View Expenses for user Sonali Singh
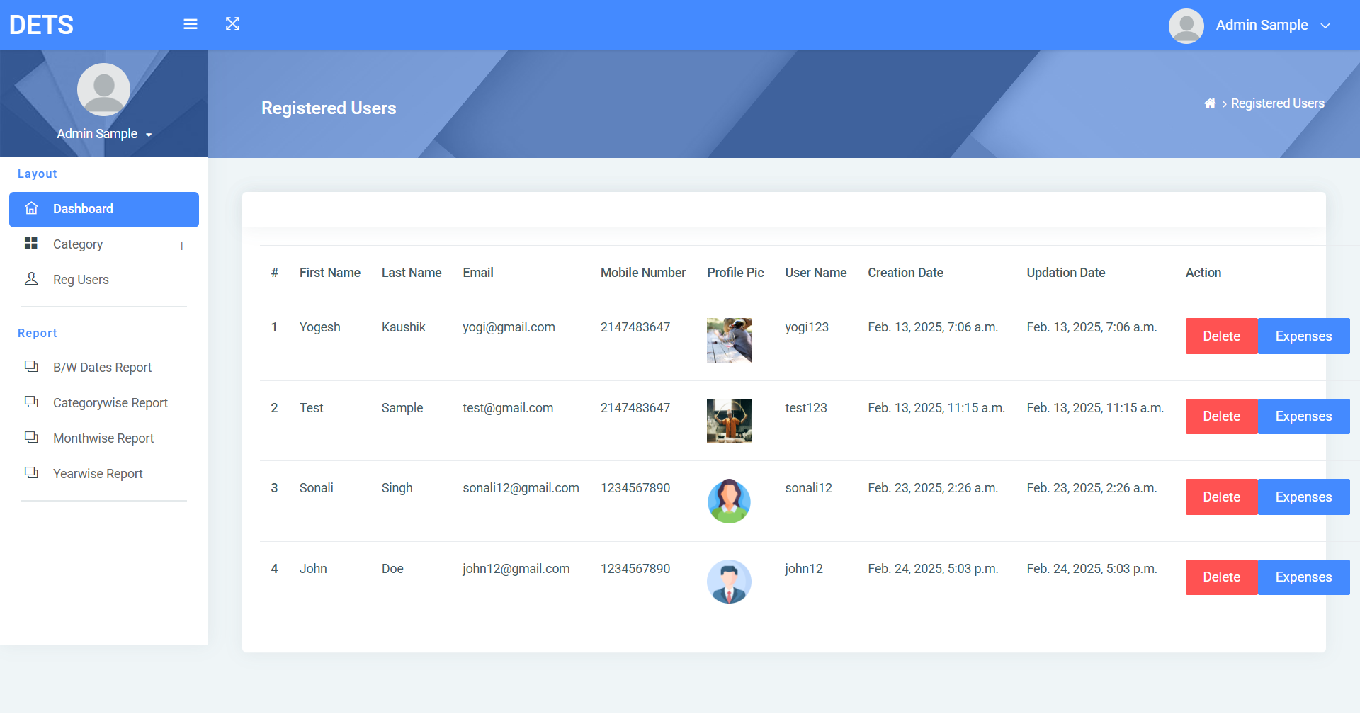The image size is (1360, 714). click(1303, 497)
